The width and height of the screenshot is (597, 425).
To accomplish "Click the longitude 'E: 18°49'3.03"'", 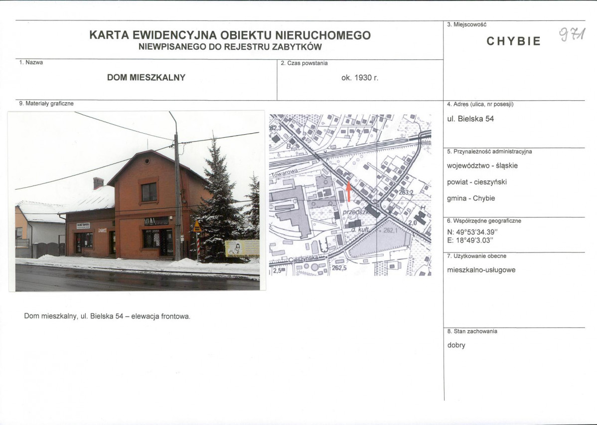I will point(470,240).
